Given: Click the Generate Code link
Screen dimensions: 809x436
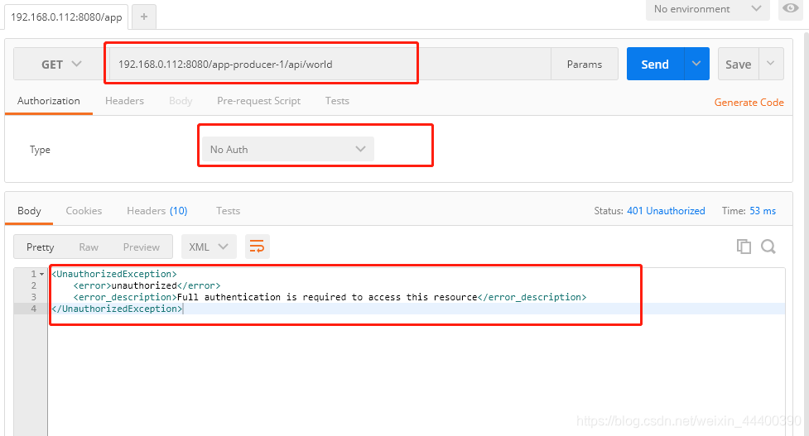Looking at the screenshot, I should tap(749, 103).
